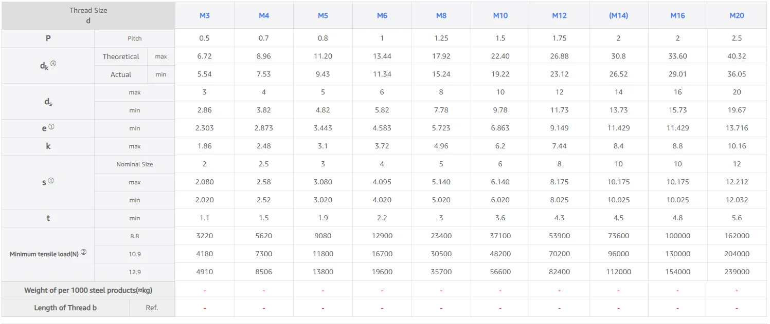Click the k row label
Image resolution: width=770 pixels, height=324 pixels.
(x=48, y=146)
